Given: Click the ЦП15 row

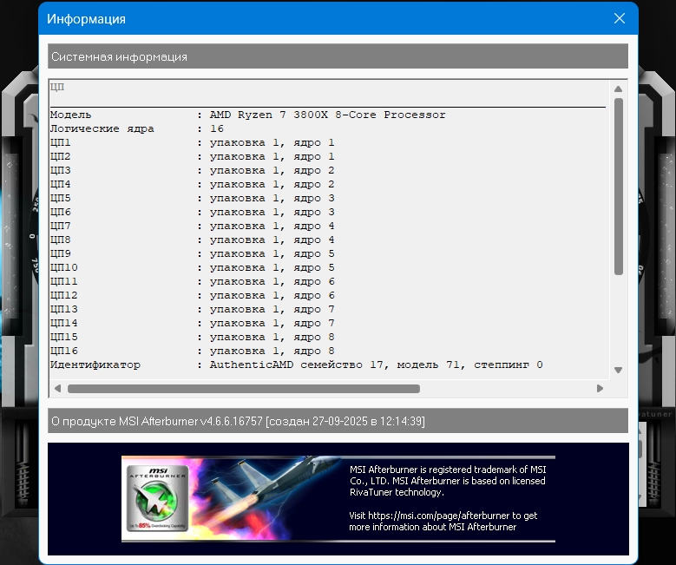Looking at the screenshot, I should [x=193, y=337].
